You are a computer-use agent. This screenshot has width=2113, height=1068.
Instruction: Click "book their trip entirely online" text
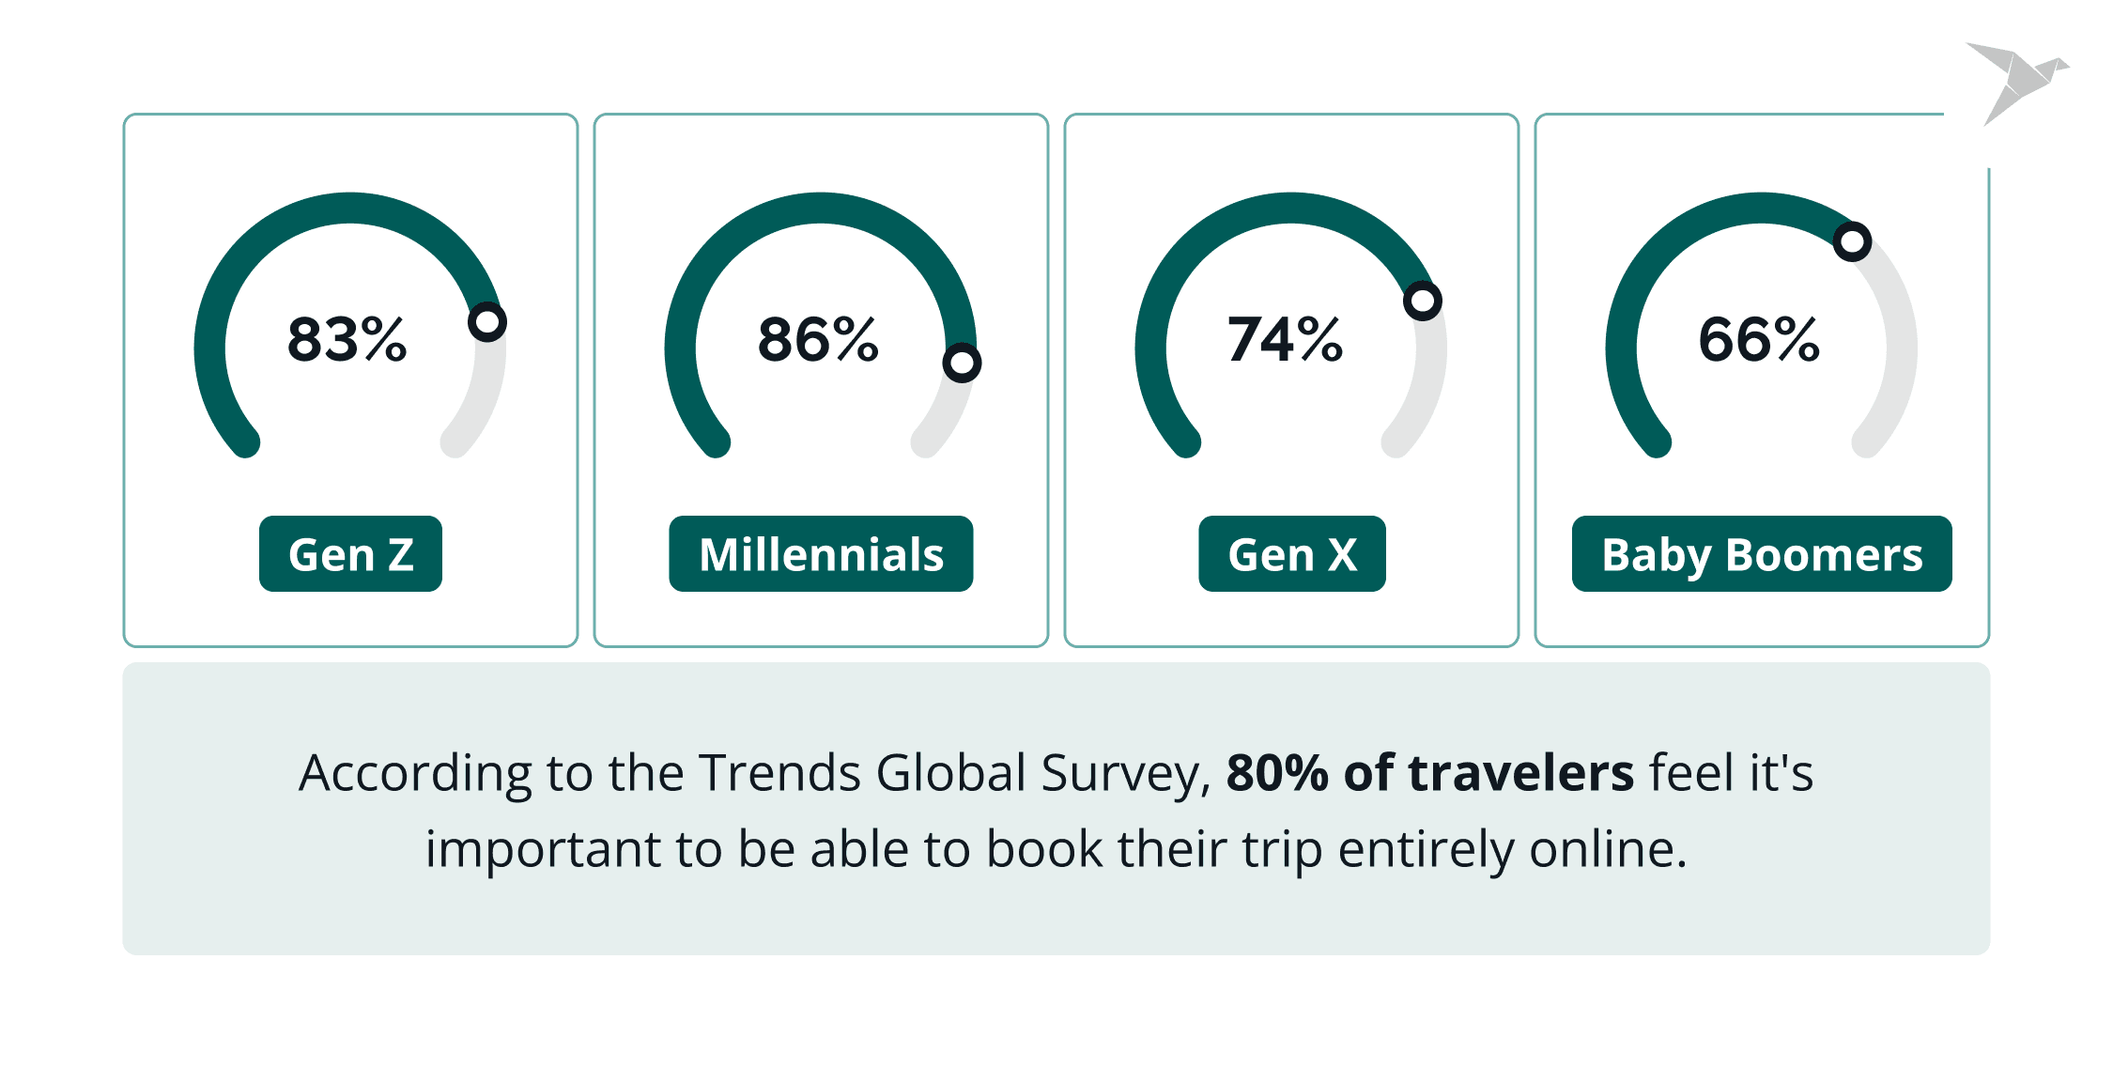[1334, 849]
